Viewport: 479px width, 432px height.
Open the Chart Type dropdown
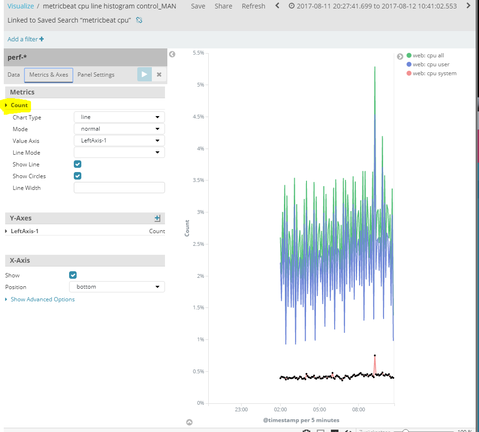[x=119, y=117]
